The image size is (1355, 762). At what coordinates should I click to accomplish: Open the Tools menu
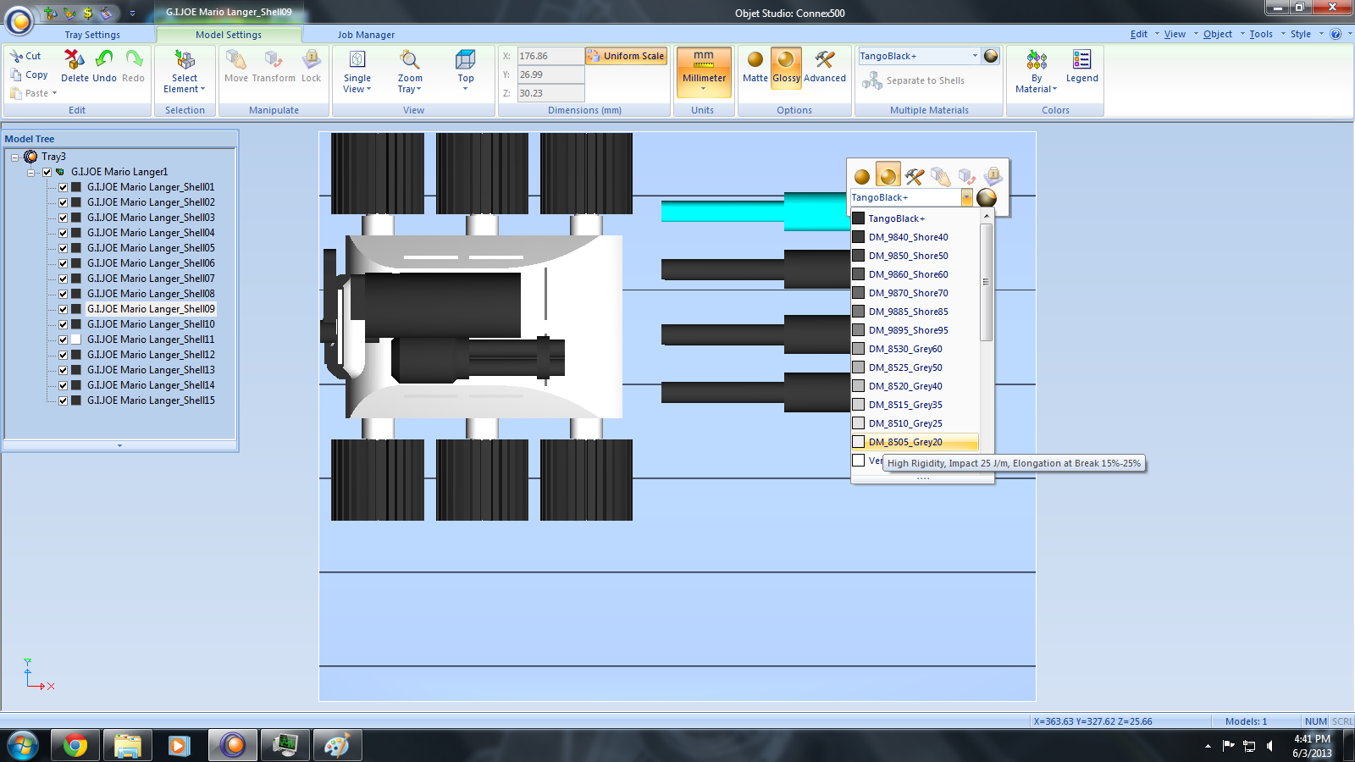(x=1261, y=34)
